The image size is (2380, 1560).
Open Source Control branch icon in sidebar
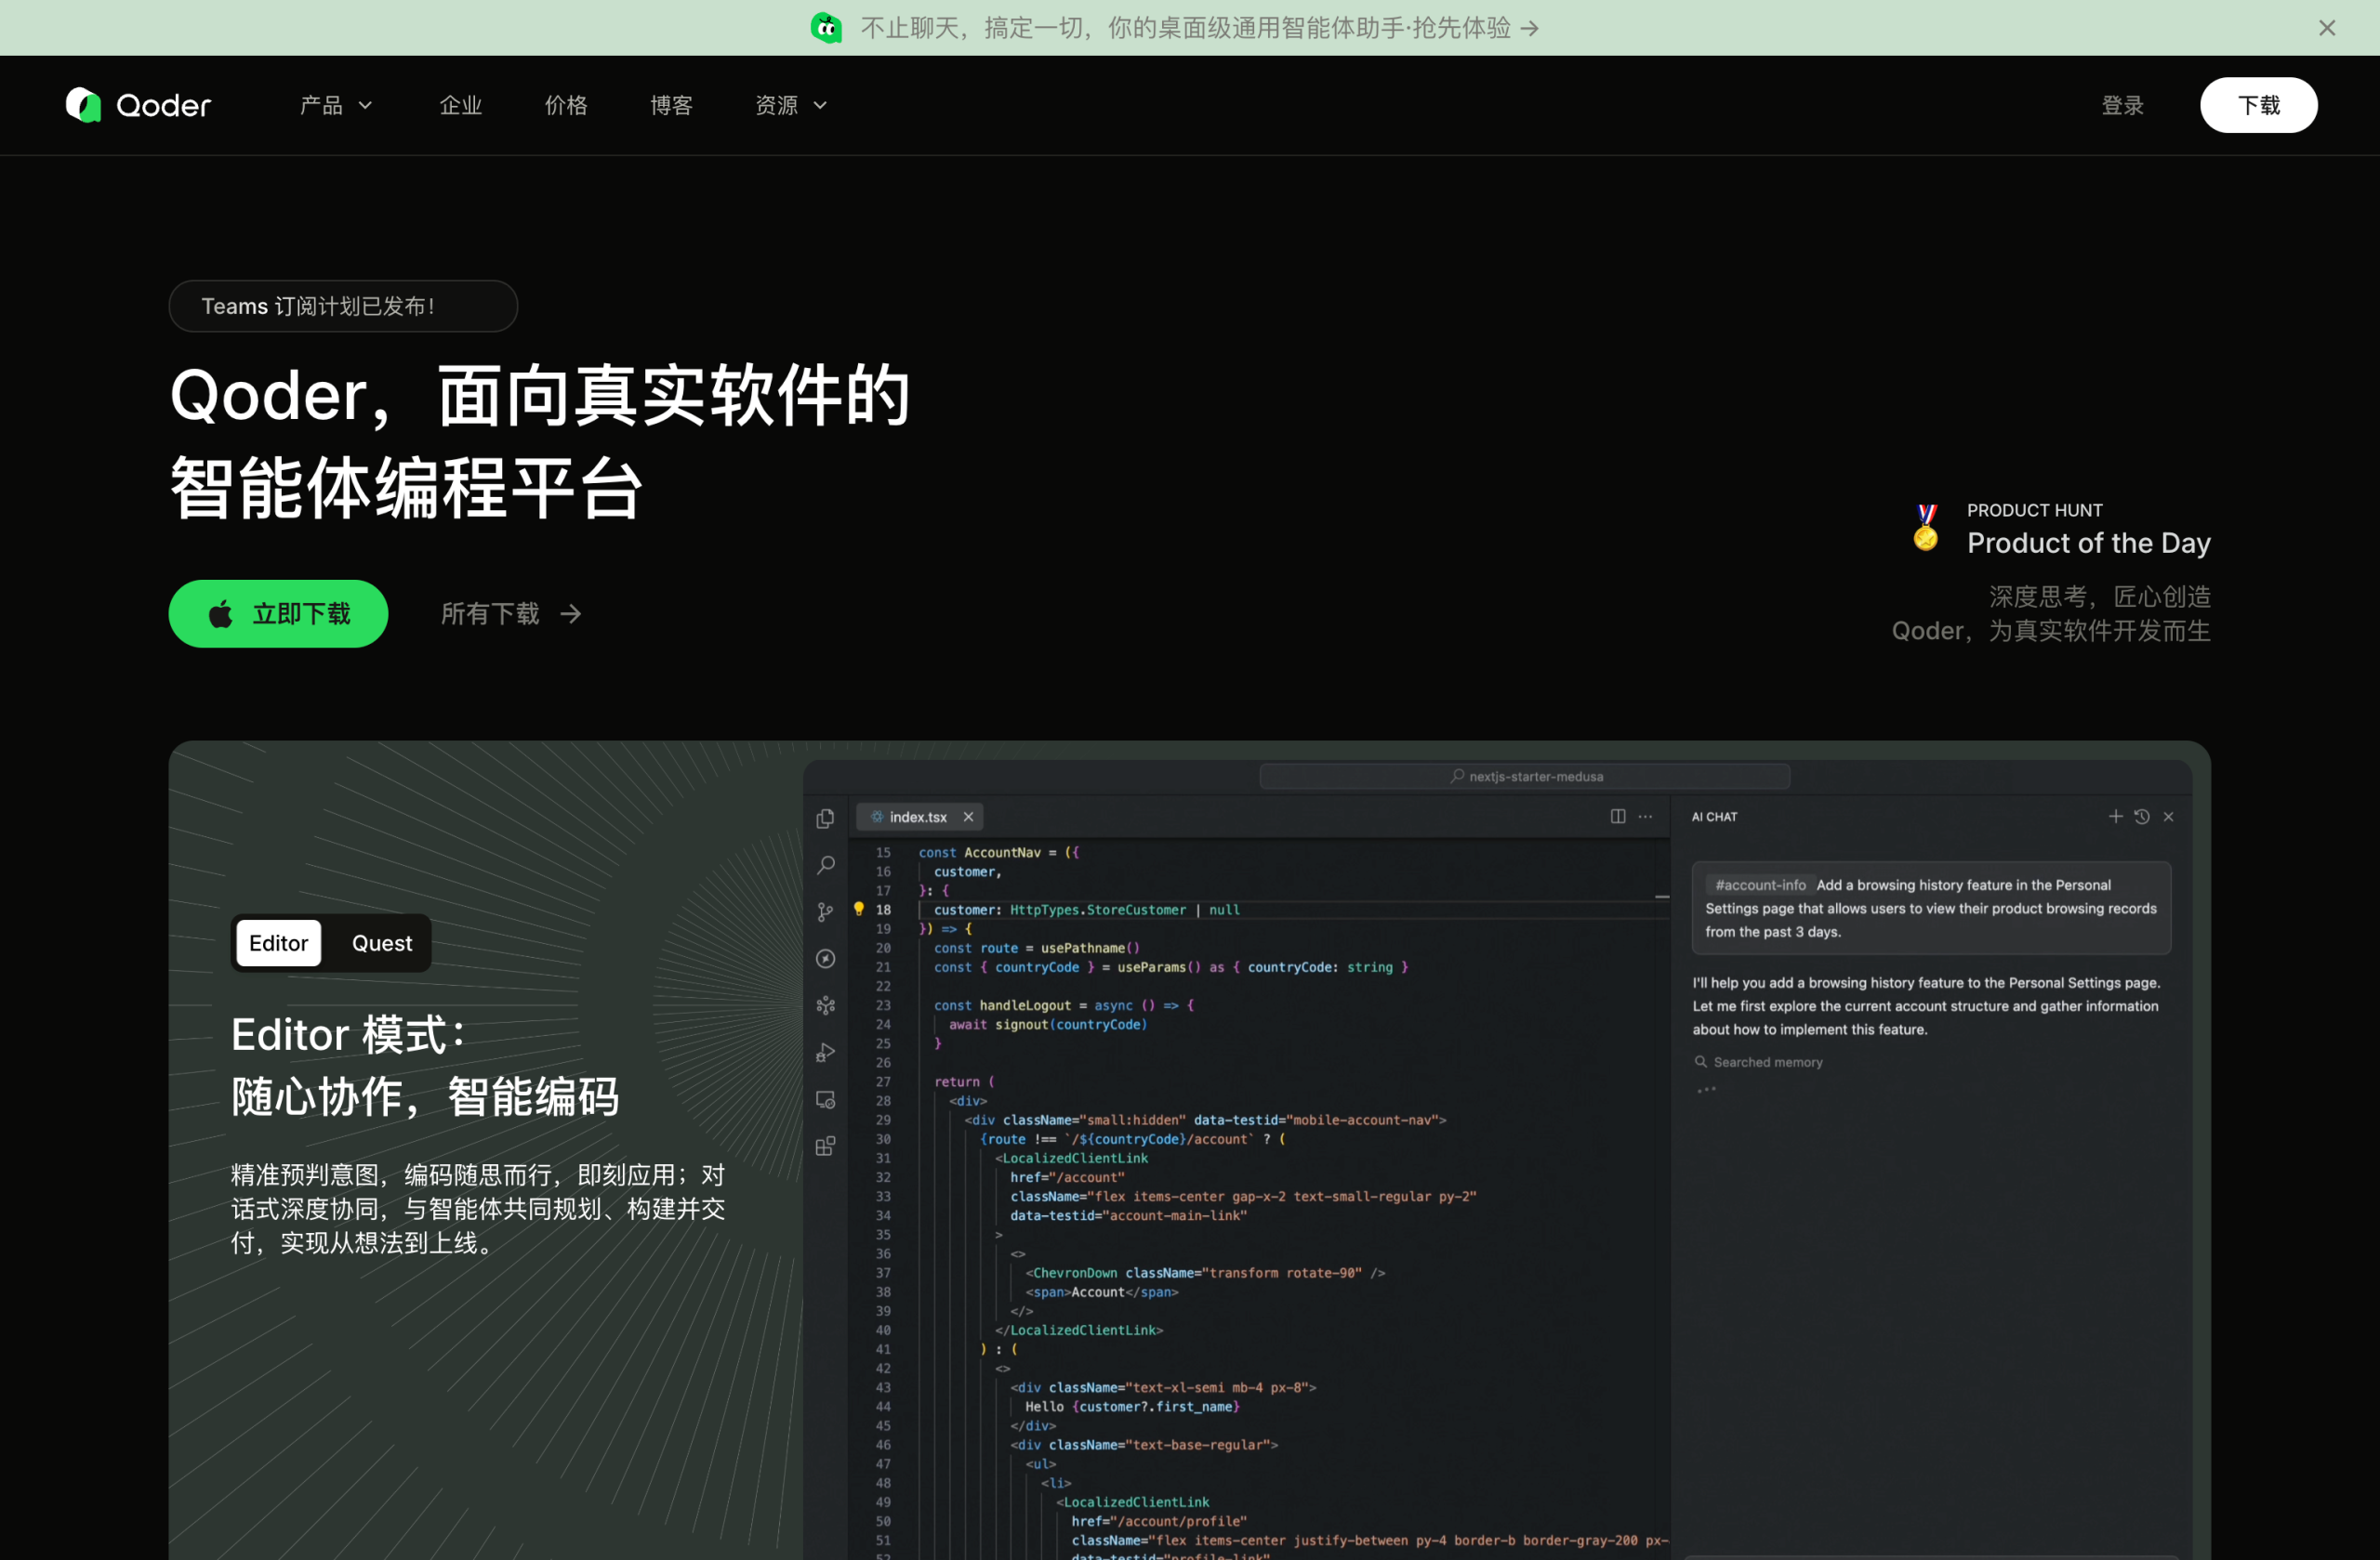point(825,911)
